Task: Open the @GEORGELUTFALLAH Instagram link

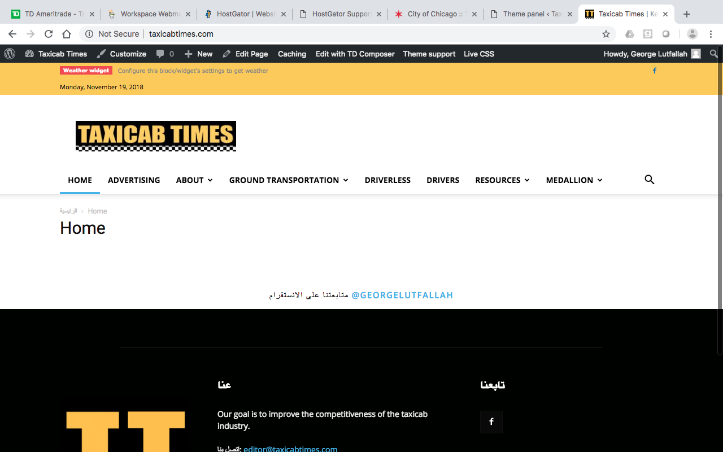Action: coord(402,295)
